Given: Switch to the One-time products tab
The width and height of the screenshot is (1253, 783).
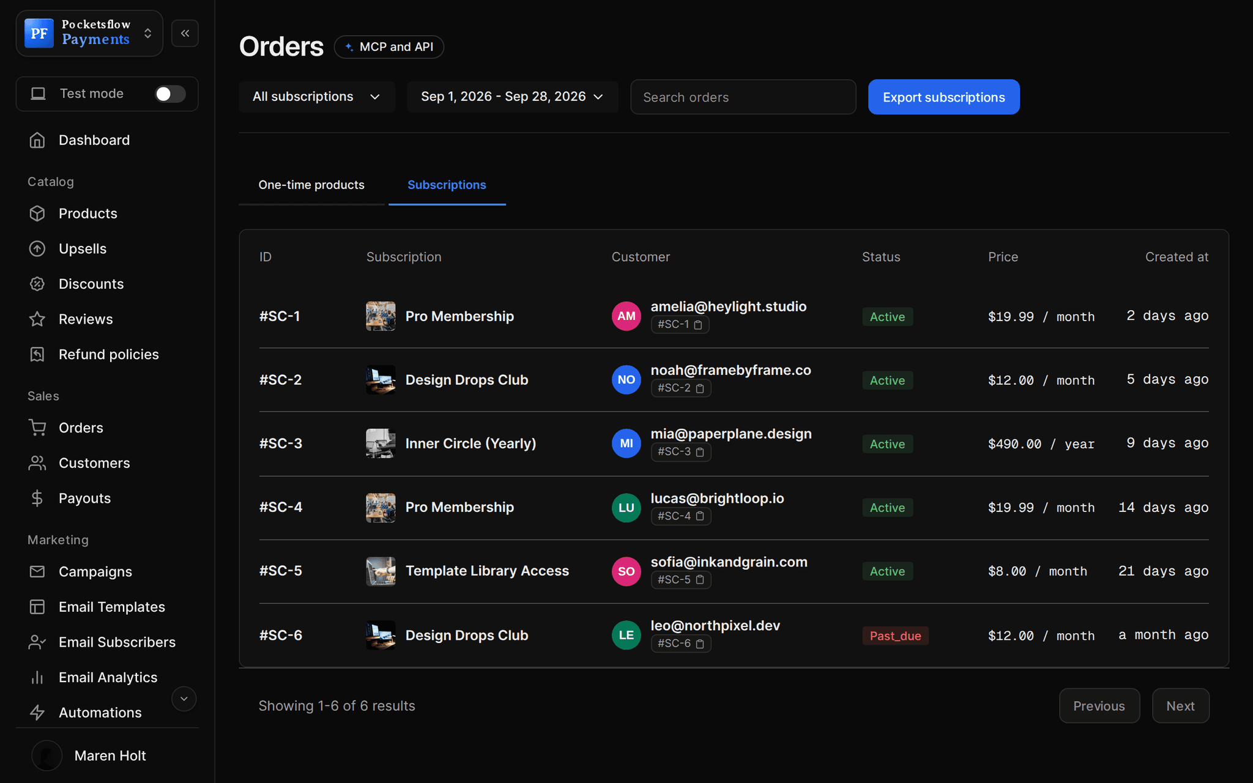Looking at the screenshot, I should tap(311, 185).
